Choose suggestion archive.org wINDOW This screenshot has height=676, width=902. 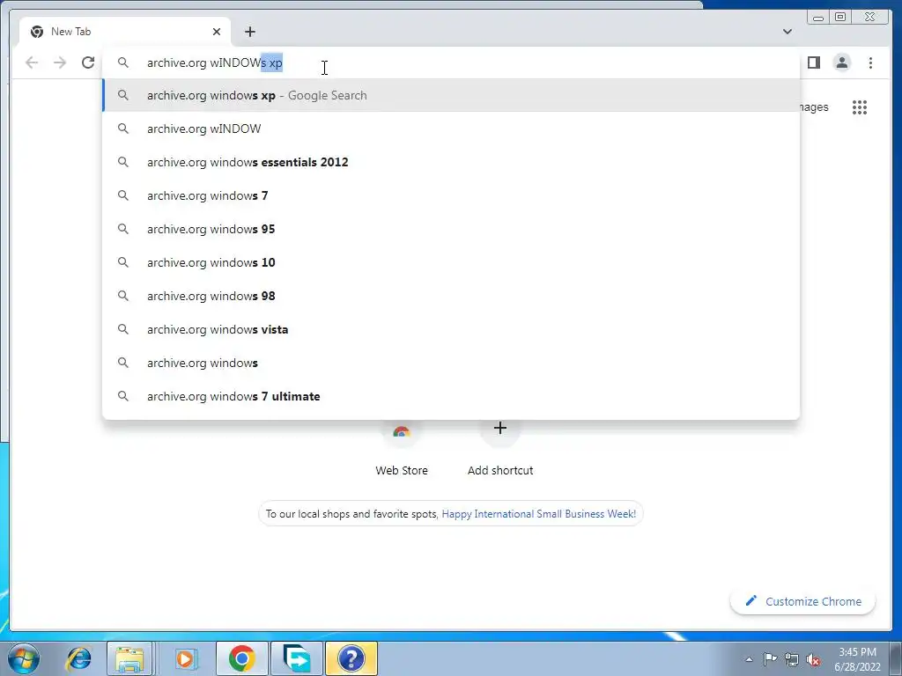pos(451,129)
